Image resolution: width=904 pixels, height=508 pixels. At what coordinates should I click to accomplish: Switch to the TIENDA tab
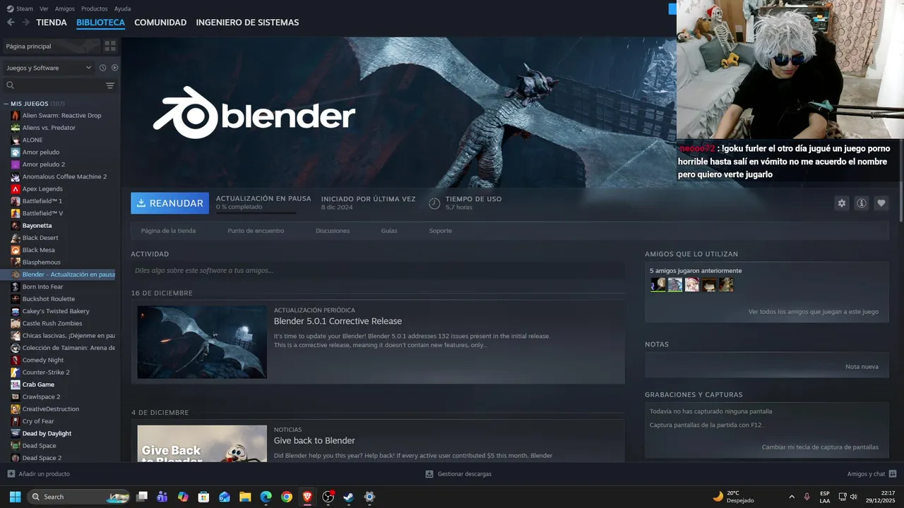(x=52, y=23)
